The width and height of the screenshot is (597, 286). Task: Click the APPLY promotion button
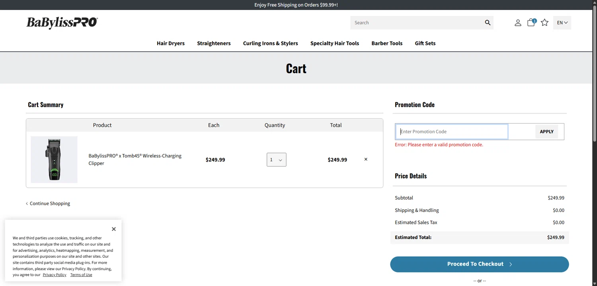click(x=546, y=132)
